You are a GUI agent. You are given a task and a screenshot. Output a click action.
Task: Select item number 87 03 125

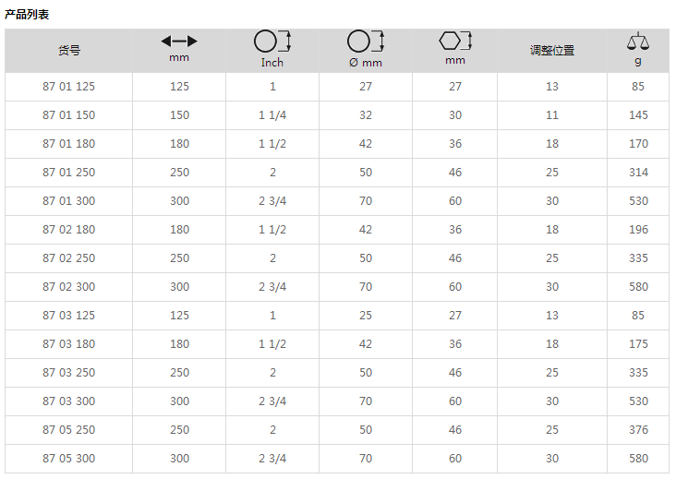[68, 316]
